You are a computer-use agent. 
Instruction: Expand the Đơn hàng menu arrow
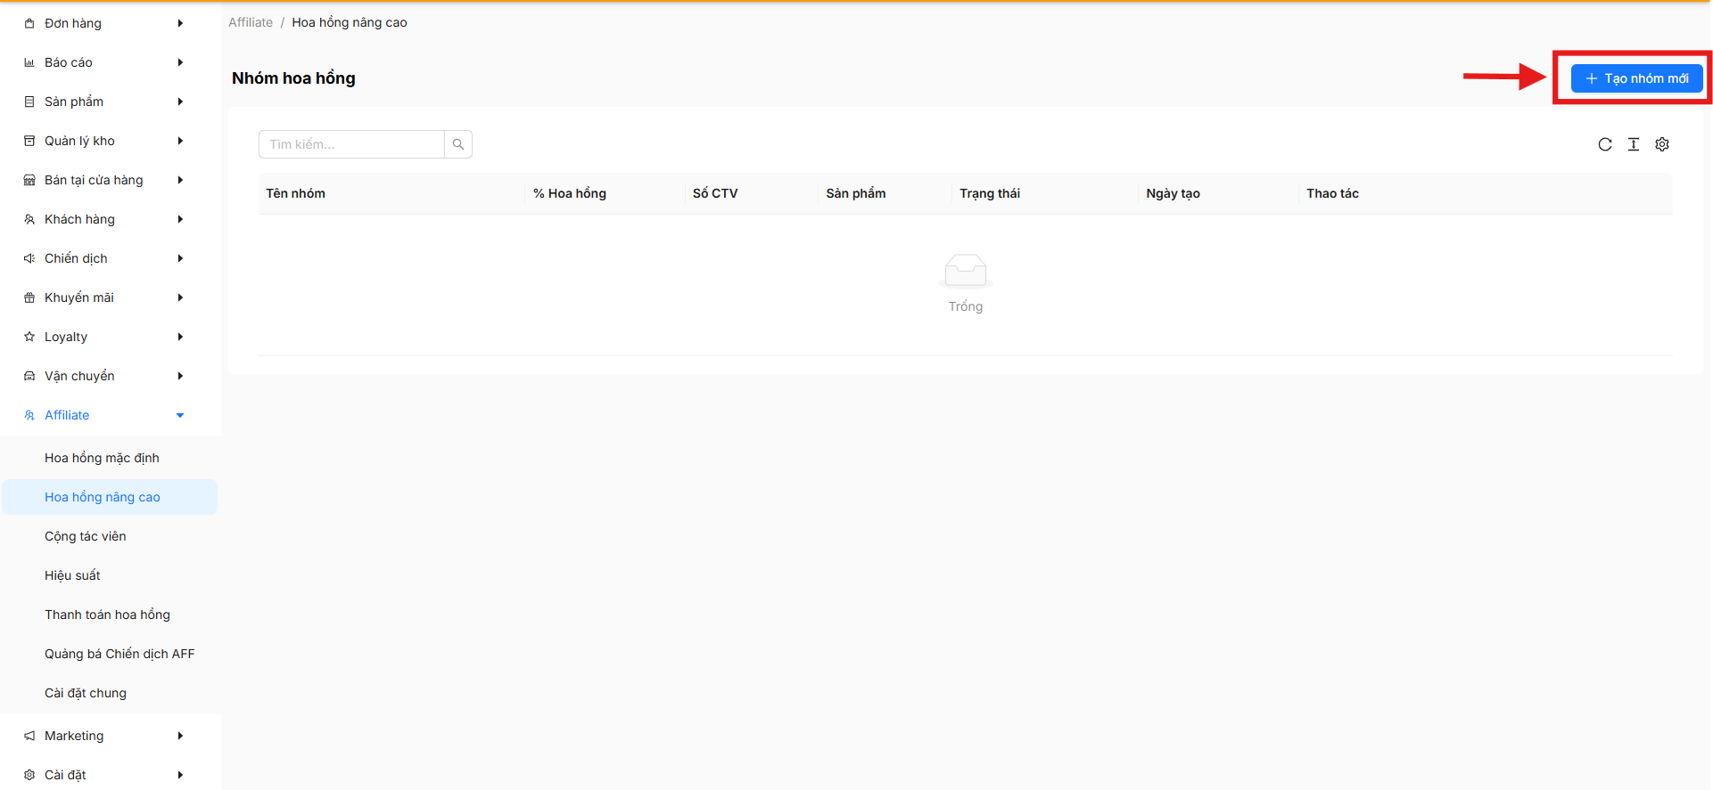(x=180, y=23)
